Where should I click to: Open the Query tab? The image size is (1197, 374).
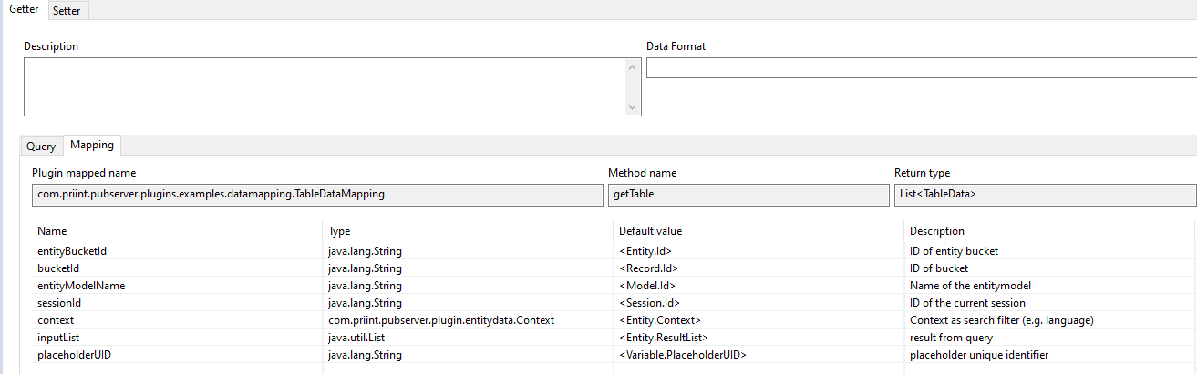click(41, 147)
